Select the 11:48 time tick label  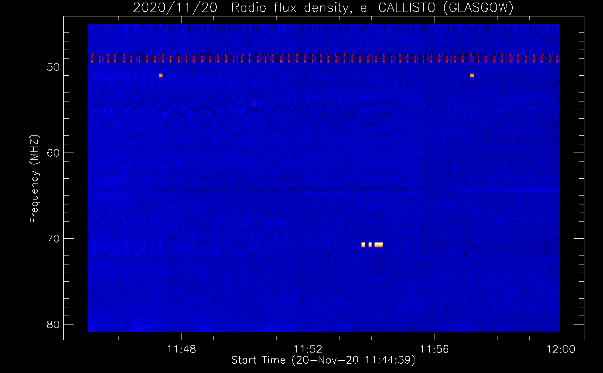click(181, 350)
